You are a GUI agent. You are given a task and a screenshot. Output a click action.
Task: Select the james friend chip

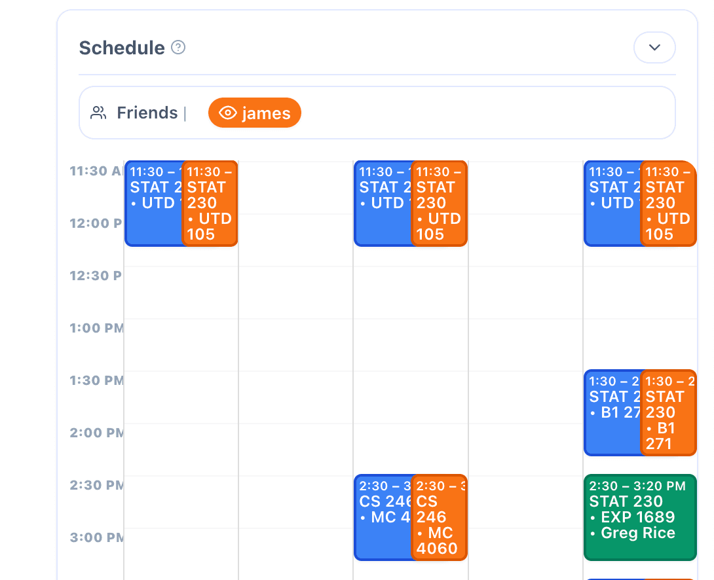254,113
